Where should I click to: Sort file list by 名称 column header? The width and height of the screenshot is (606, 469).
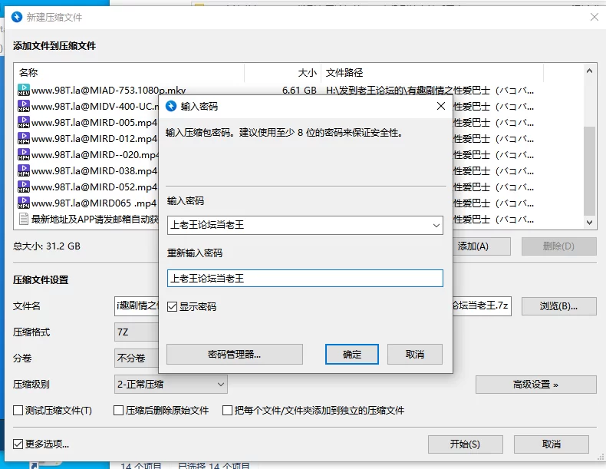point(130,73)
